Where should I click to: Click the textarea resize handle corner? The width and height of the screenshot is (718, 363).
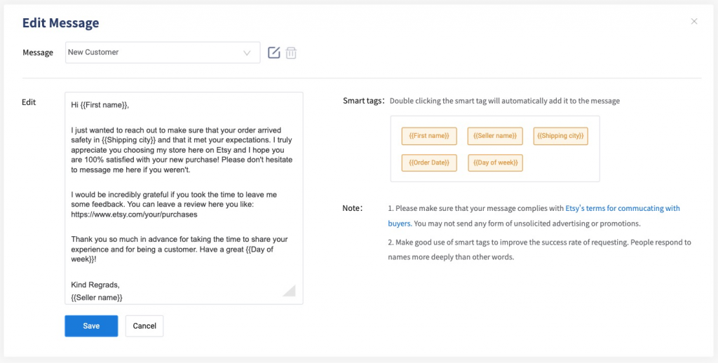(x=289, y=291)
